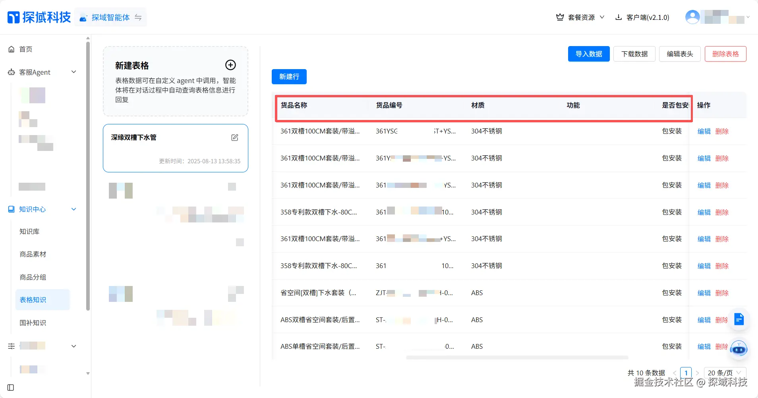Click the 编辑表头 button
This screenshot has width=758, height=398.
(680, 54)
